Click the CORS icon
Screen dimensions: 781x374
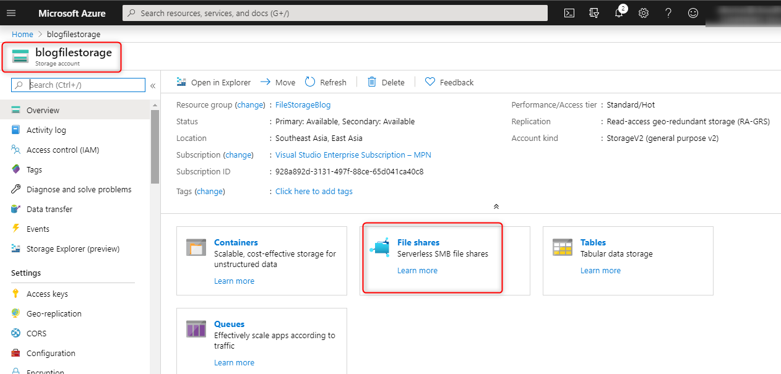[16, 333]
